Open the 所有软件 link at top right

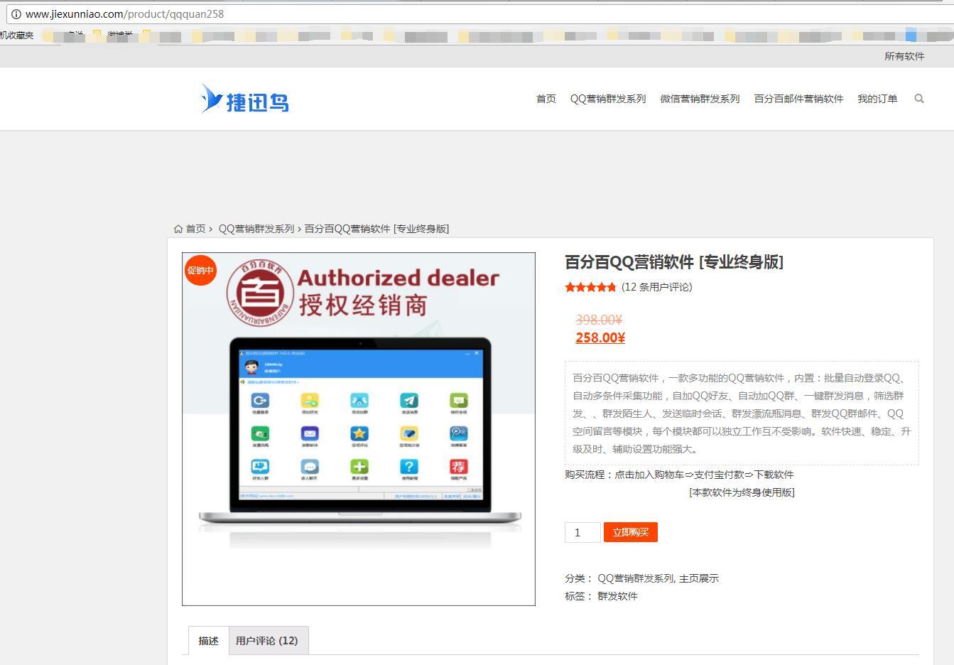904,56
